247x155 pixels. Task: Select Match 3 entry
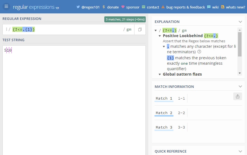(x=164, y=127)
